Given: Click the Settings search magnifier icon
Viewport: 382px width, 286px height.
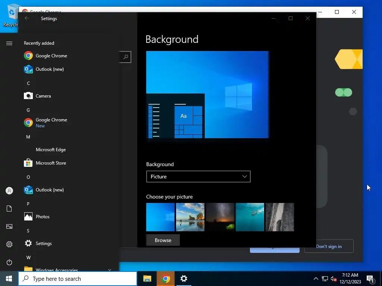Looking at the screenshot, I should tap(126, 57).
